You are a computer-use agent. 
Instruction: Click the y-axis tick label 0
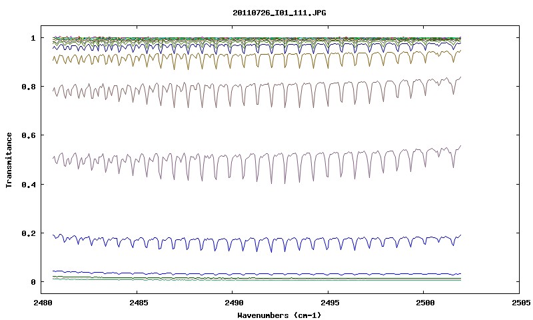[x=33, y=282]
